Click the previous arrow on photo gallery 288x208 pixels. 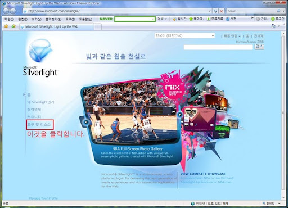click(86, 122)
